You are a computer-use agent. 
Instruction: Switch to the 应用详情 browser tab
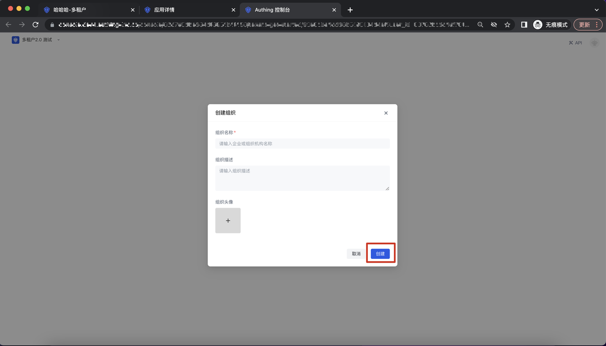pyautogui.click(x=188, y=10)
